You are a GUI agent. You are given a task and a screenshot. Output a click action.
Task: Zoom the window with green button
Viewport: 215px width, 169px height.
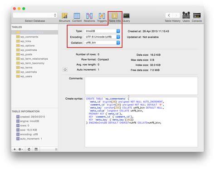[x=24, y=9]
